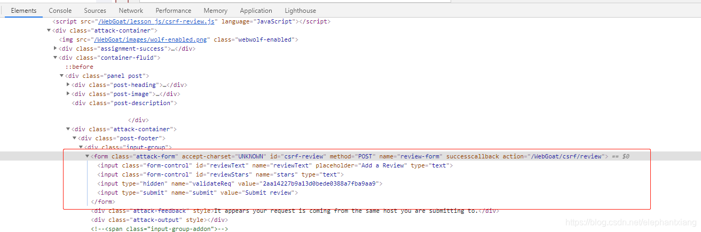The width and height of the screenshot is (701, 232).
Task: Open the Console tab
Action: [60, 11]
